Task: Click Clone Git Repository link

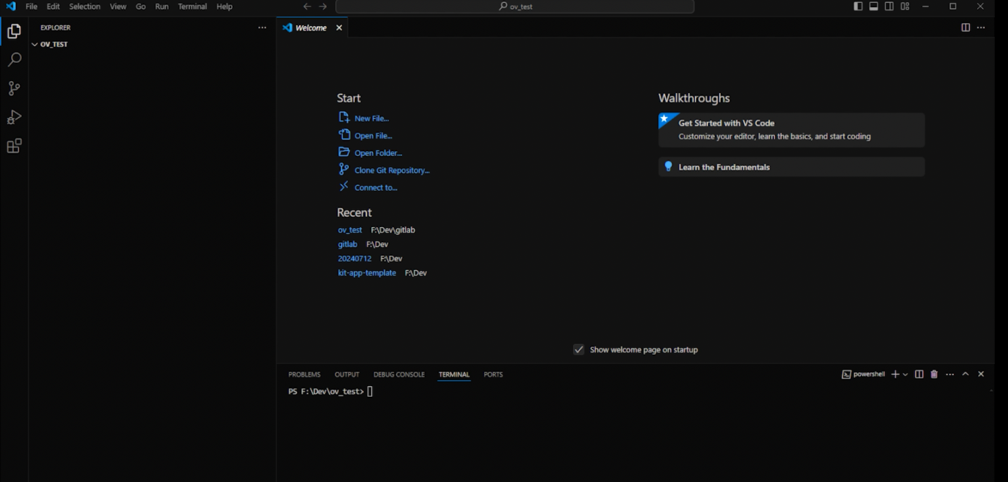Action: (391, 170)
